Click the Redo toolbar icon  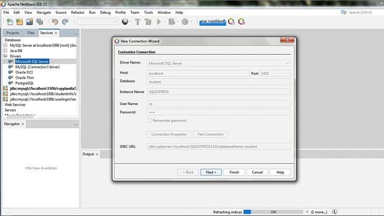(x=65, y=22)
